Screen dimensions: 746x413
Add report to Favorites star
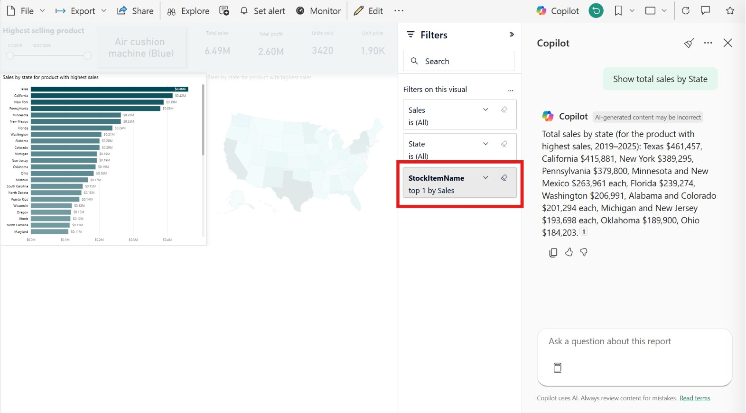[730, 10]
